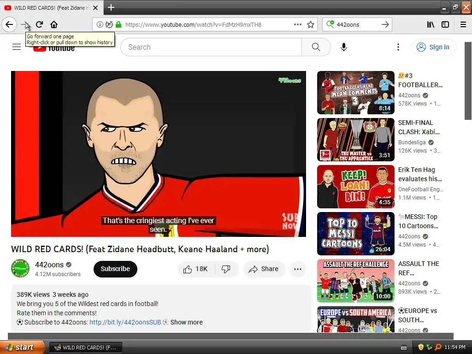The height and width of the screenshot is (354, 472).
Task: Open the Library bookmarks icon
Action: [431, 24]
